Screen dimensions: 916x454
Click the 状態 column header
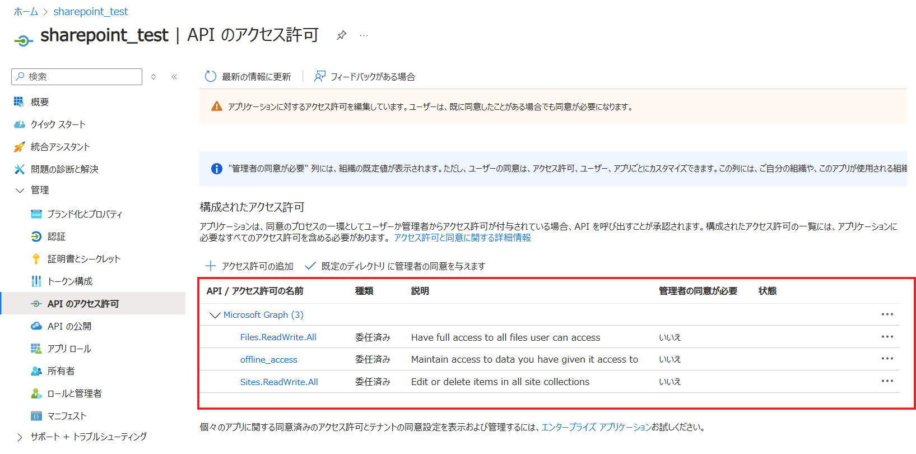tap(768, 291)
